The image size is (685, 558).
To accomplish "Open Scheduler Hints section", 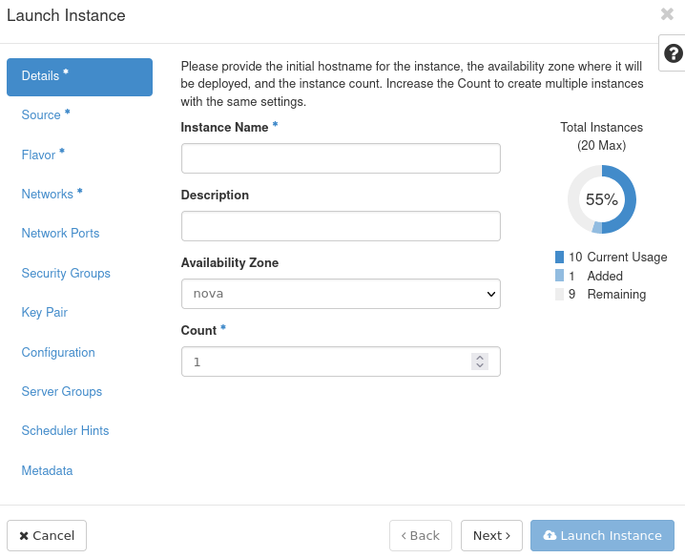I will point(65,431).
